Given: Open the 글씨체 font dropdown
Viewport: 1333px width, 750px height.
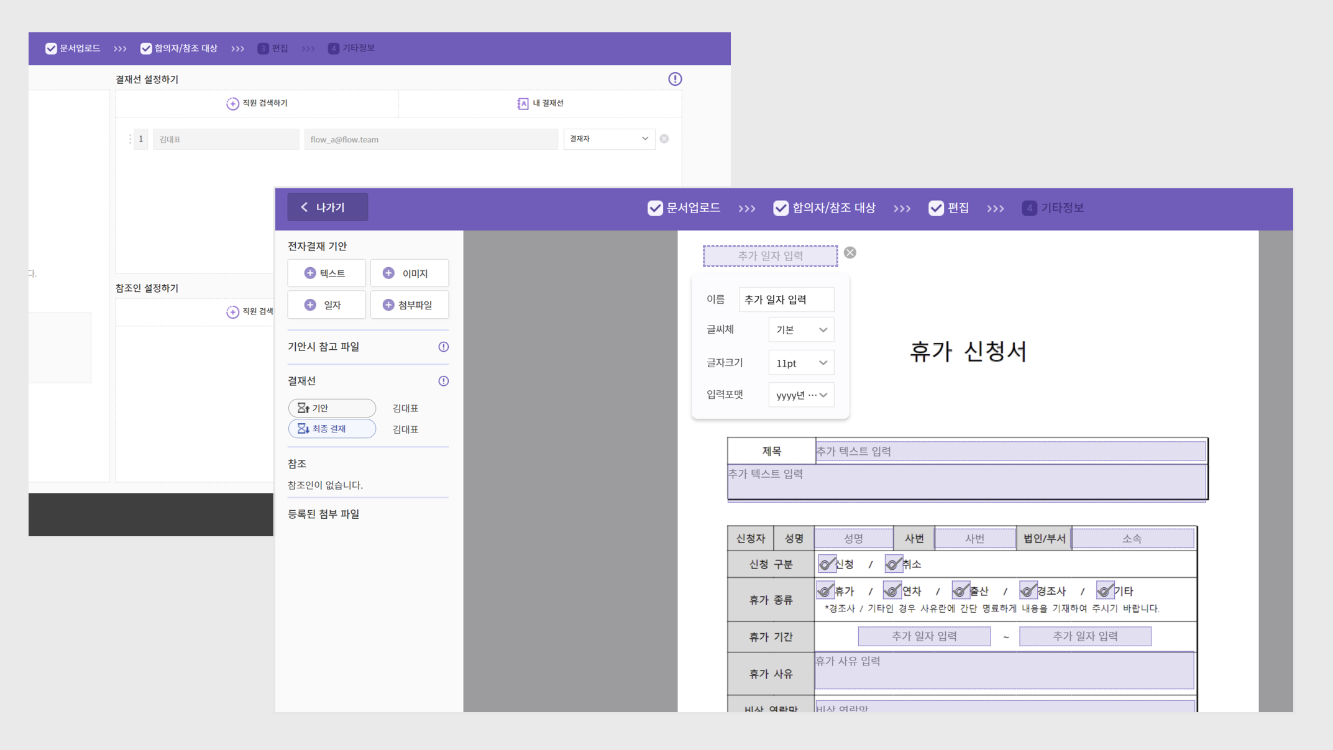Looking at the screenshot, I should [x=801, y=330].
